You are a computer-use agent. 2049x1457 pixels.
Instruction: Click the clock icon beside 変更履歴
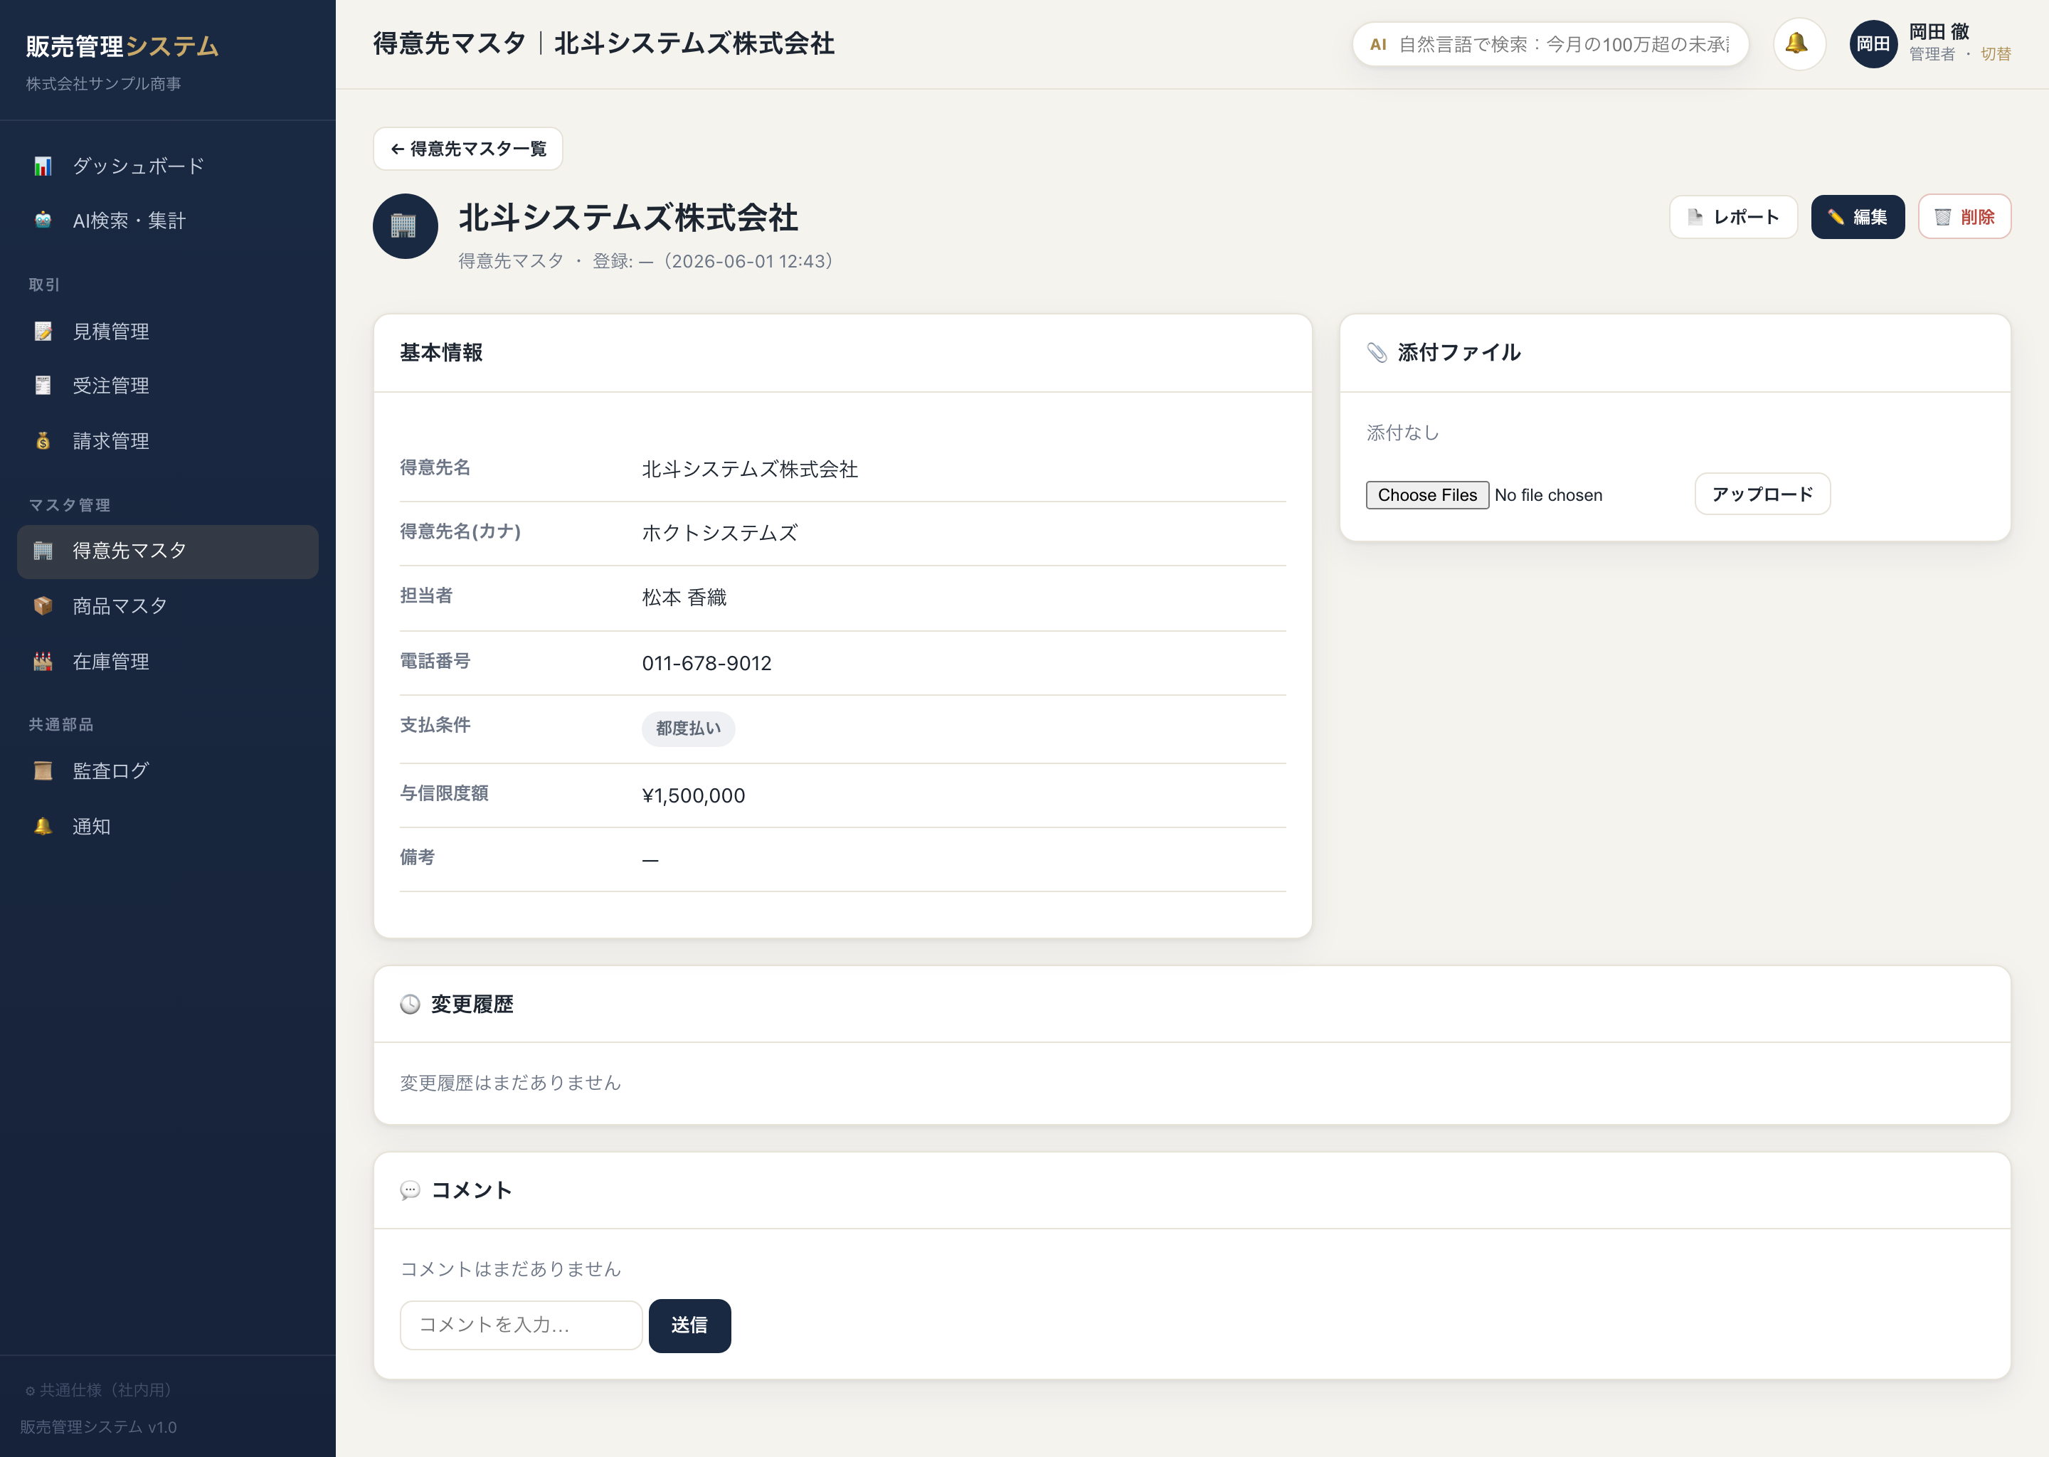tap(410, 1004)
